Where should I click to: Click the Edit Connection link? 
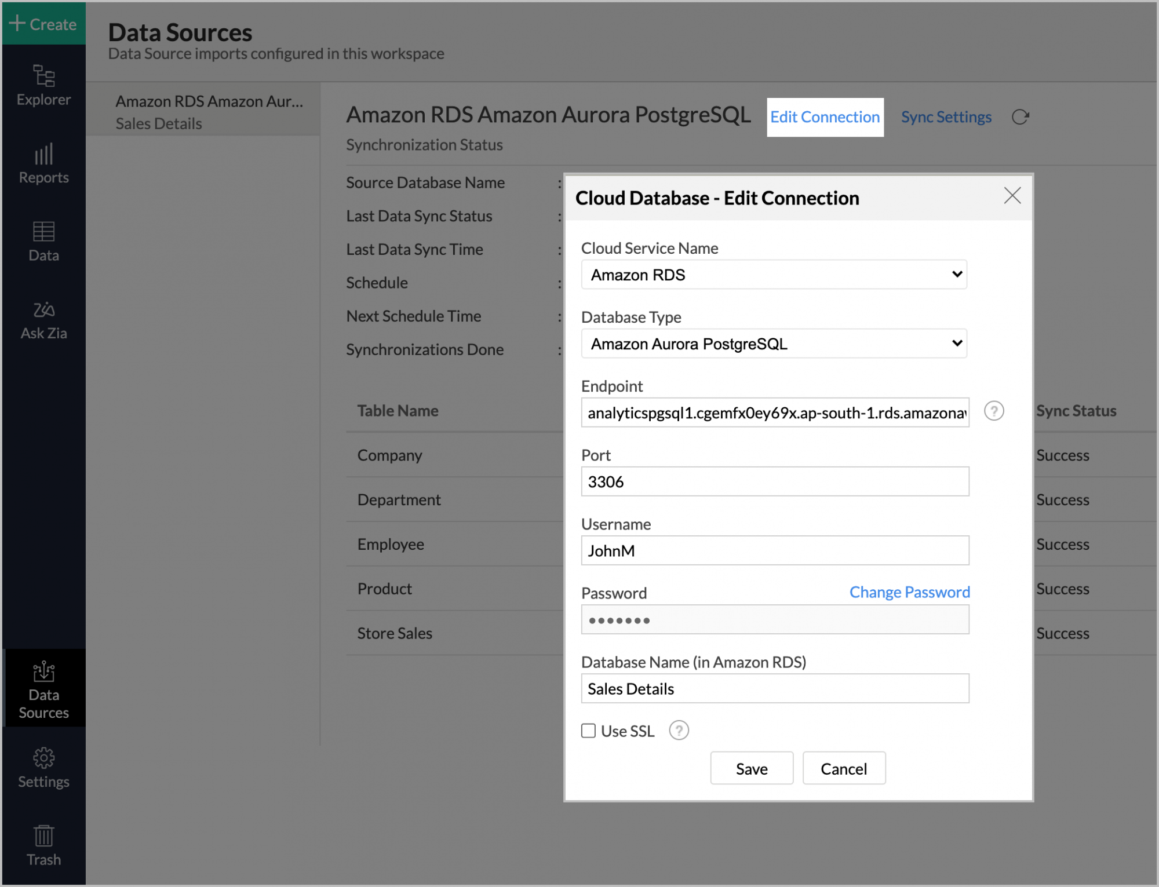(825, 117)
